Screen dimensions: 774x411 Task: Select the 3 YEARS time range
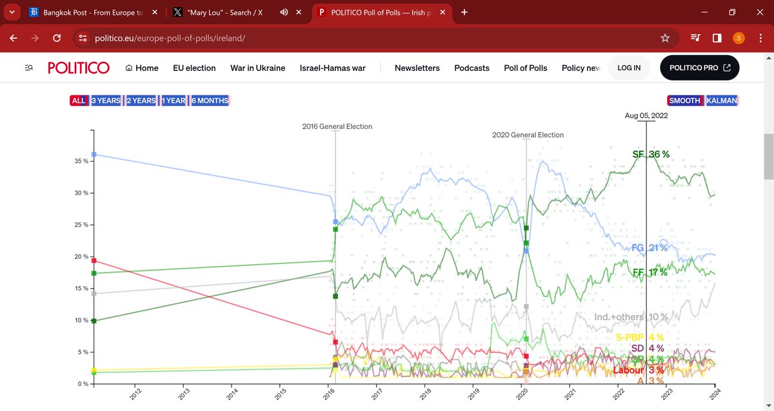(x=106, y=100)
